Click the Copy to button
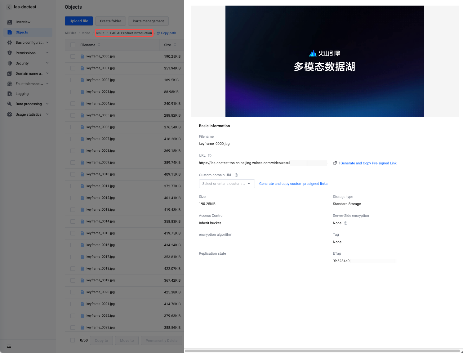463x353 pixels. click(x=101, y=341)
